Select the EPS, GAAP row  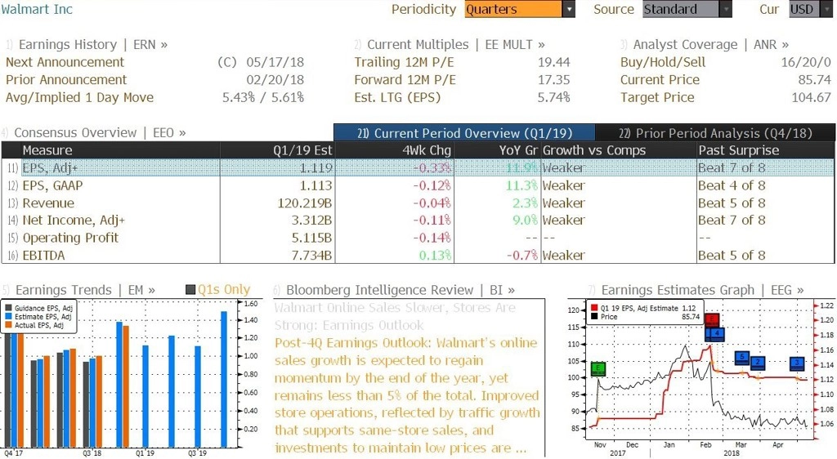click(x=418, y=185)
